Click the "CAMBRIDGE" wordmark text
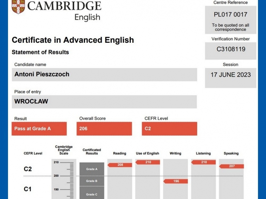 pyautogui.click(x=64, y=6)
